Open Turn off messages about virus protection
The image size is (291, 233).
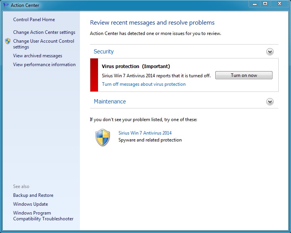pos(144,84)
